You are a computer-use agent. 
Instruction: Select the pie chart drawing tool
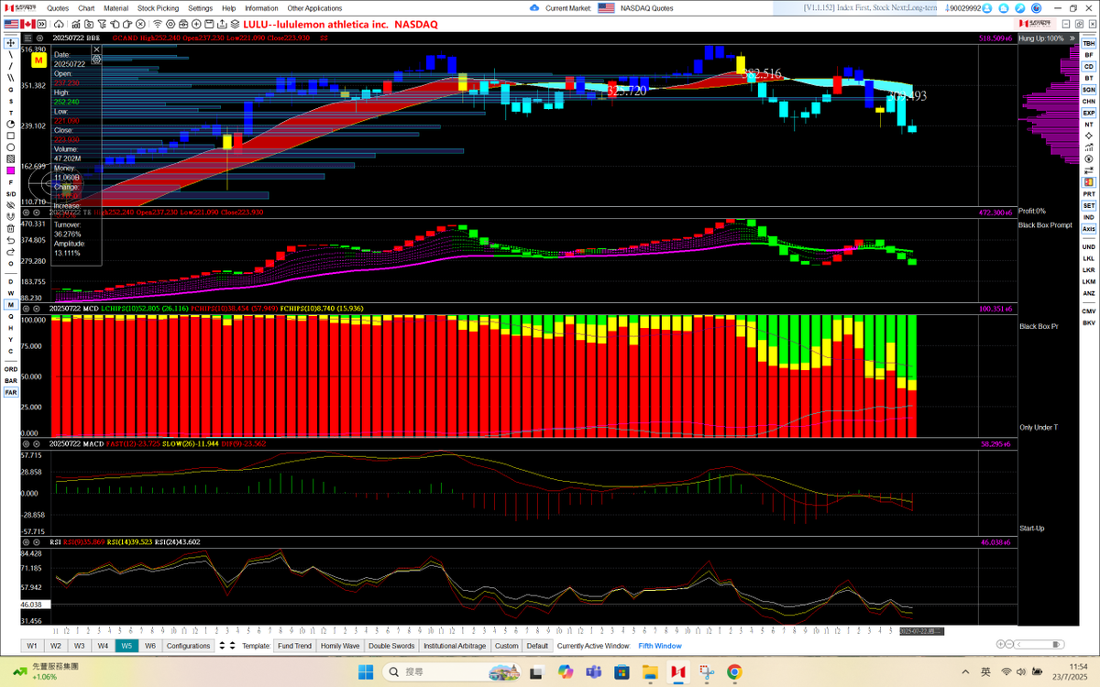pos(10,124)
